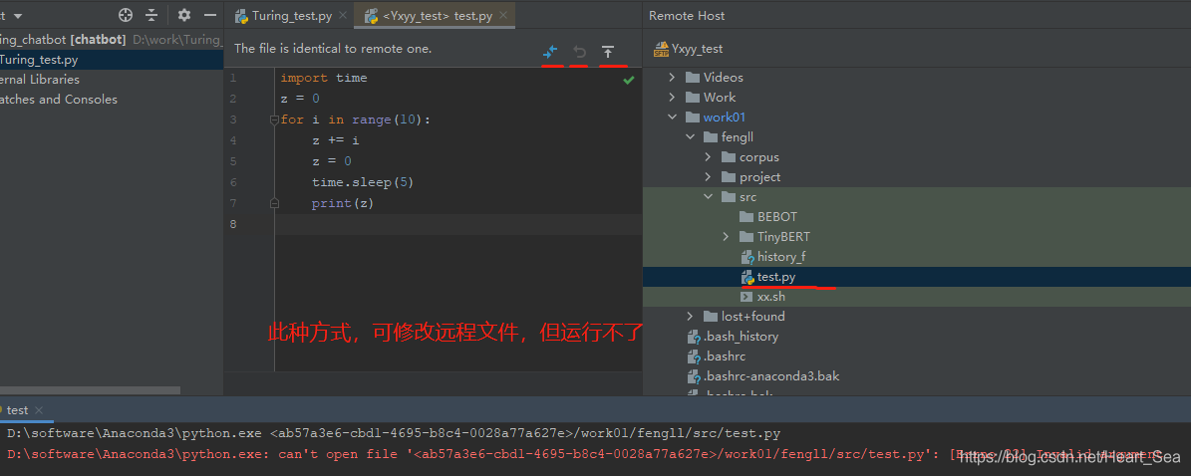Open project panel settings gear

(x=183, y=15)
